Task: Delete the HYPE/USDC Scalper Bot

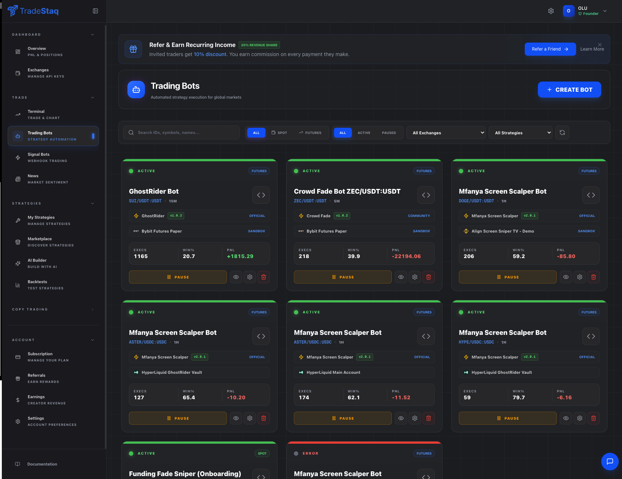Action: pyautogui.click(x=594, y=418)
